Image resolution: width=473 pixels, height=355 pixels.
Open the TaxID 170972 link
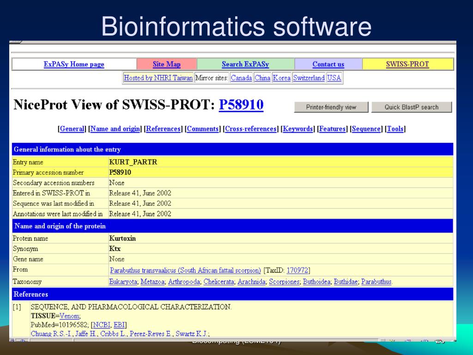[x=297, y=270]
